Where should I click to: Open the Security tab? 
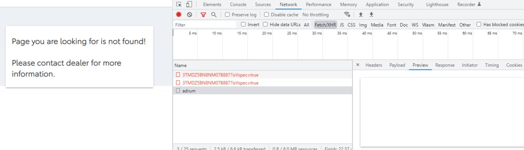(x=406, y=4)
